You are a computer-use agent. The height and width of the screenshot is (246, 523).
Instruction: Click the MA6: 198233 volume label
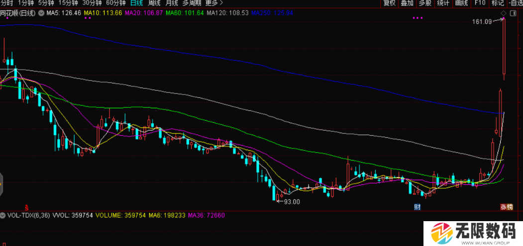point(167,215)
